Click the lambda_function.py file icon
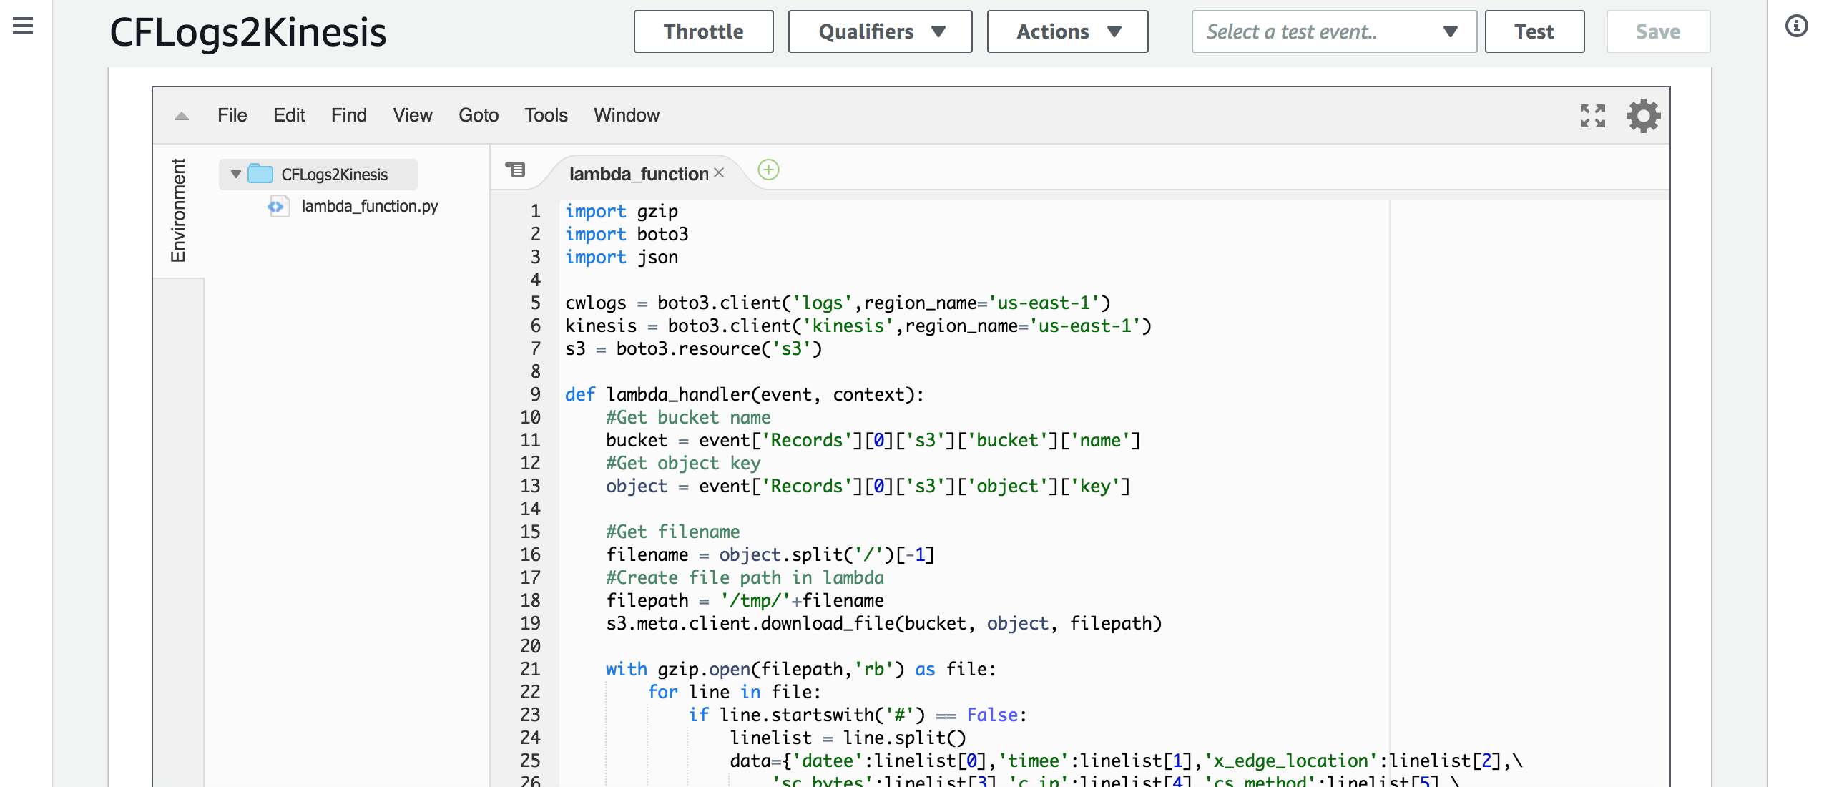Screen dimensions: 1824x787 278,207
